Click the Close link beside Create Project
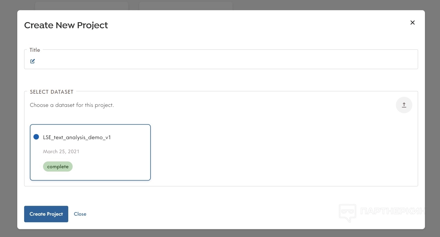The height and width of the screenshot is (237, 440). (x=80, y=214)
